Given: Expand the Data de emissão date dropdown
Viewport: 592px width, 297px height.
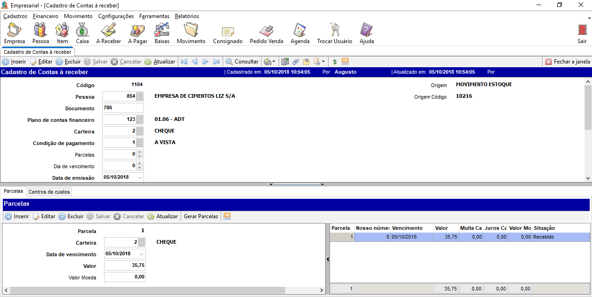Looking at the screenshot, I should click(140, 177).
